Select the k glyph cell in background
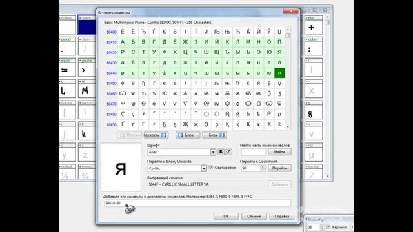 (86, 131)
